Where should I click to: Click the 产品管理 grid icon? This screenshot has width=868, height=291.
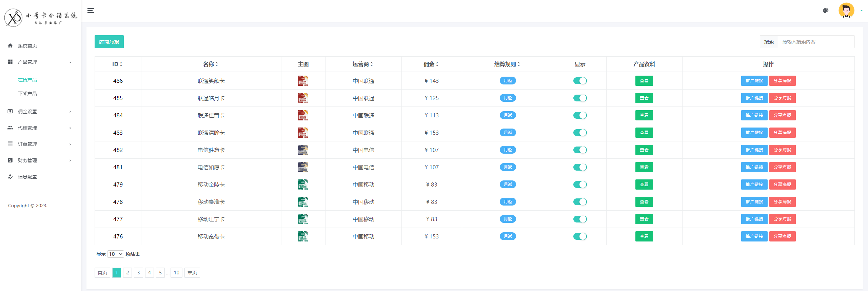click(x=10, y=62)
